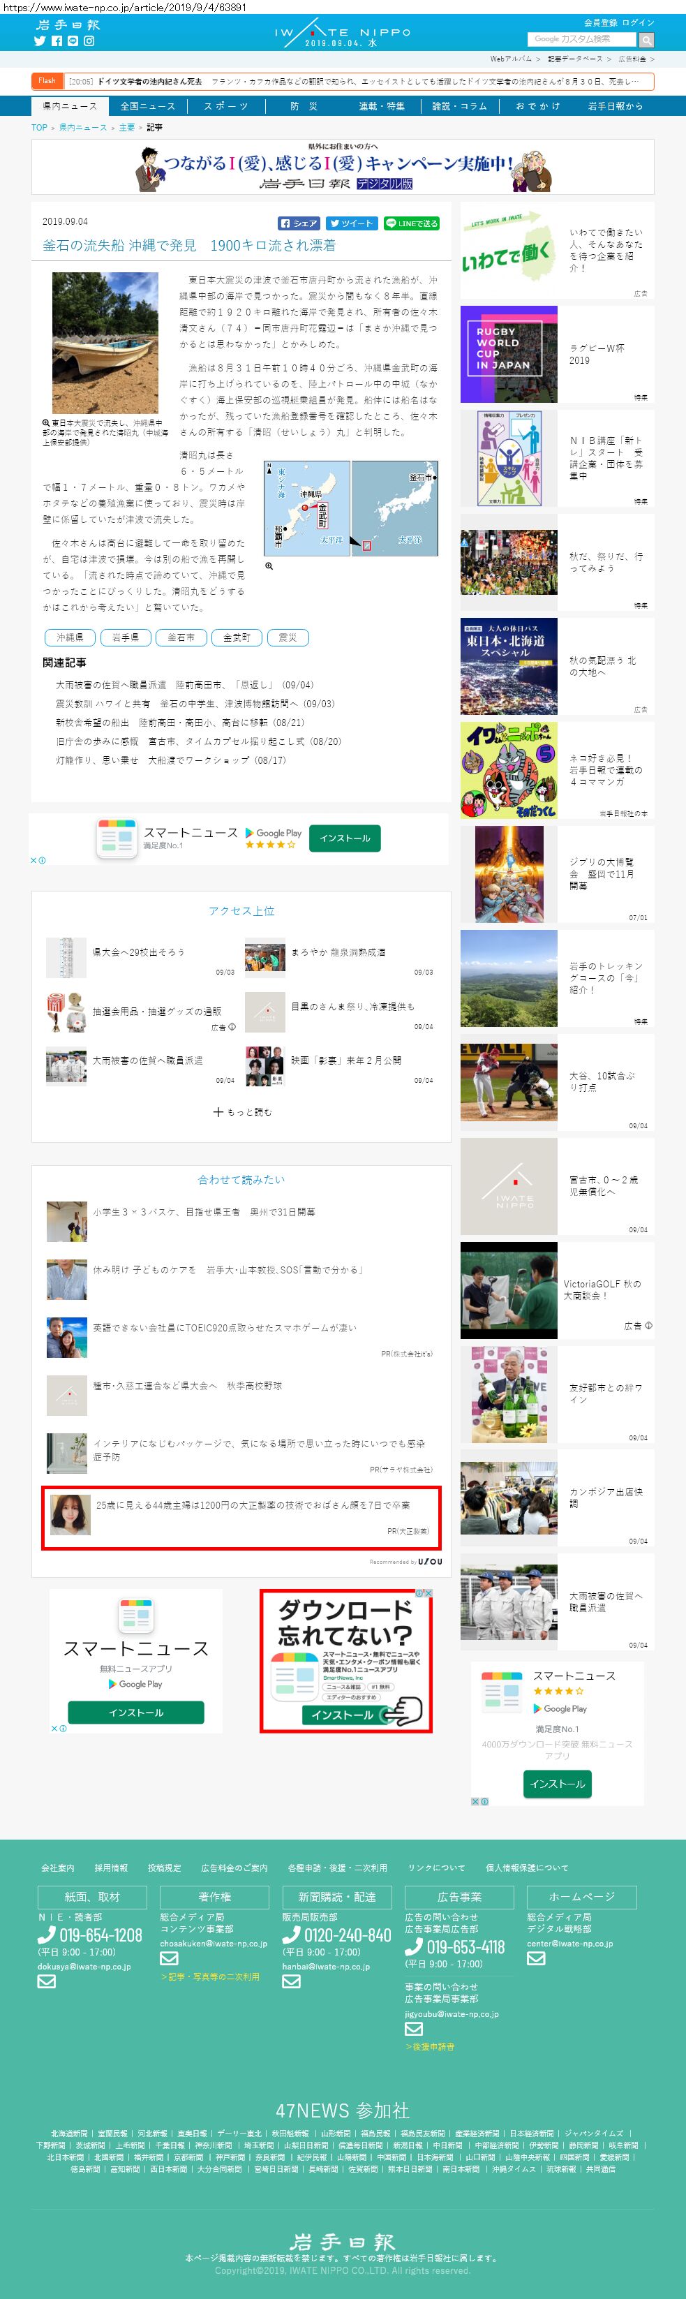The height and width of the screenshot is (2299, 686).
Task: Enlarge map via magnifier icon below map
Action: (x=269, y=565)
